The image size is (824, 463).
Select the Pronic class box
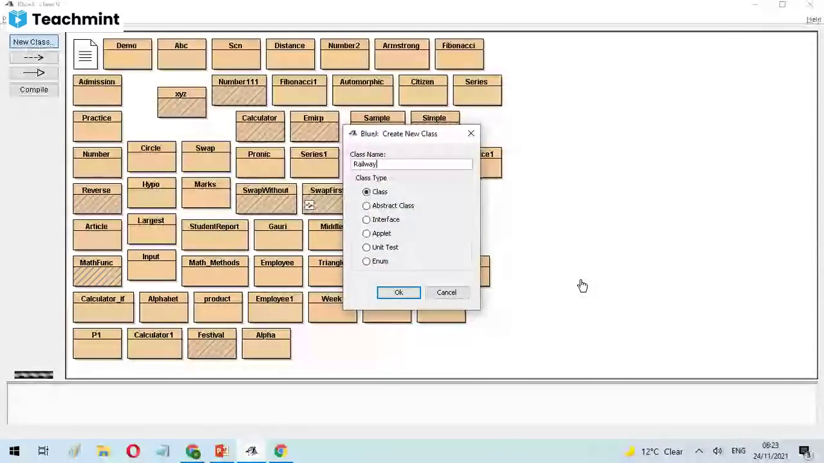click(x=259, y=163)
